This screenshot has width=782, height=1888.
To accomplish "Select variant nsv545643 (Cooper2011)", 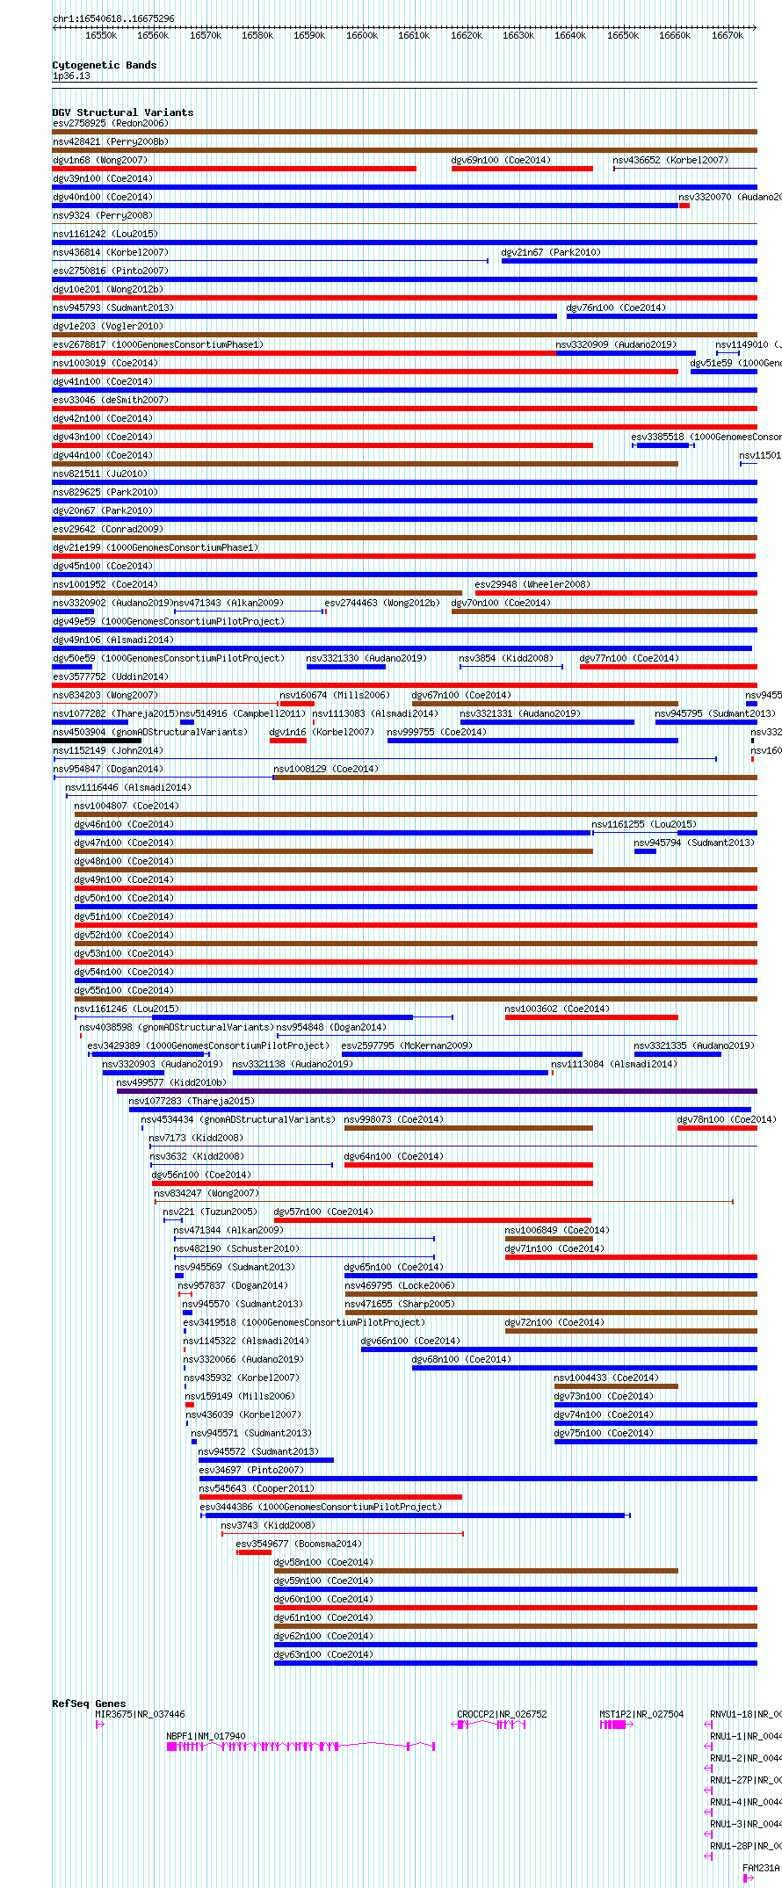I will coord(257,1488).
